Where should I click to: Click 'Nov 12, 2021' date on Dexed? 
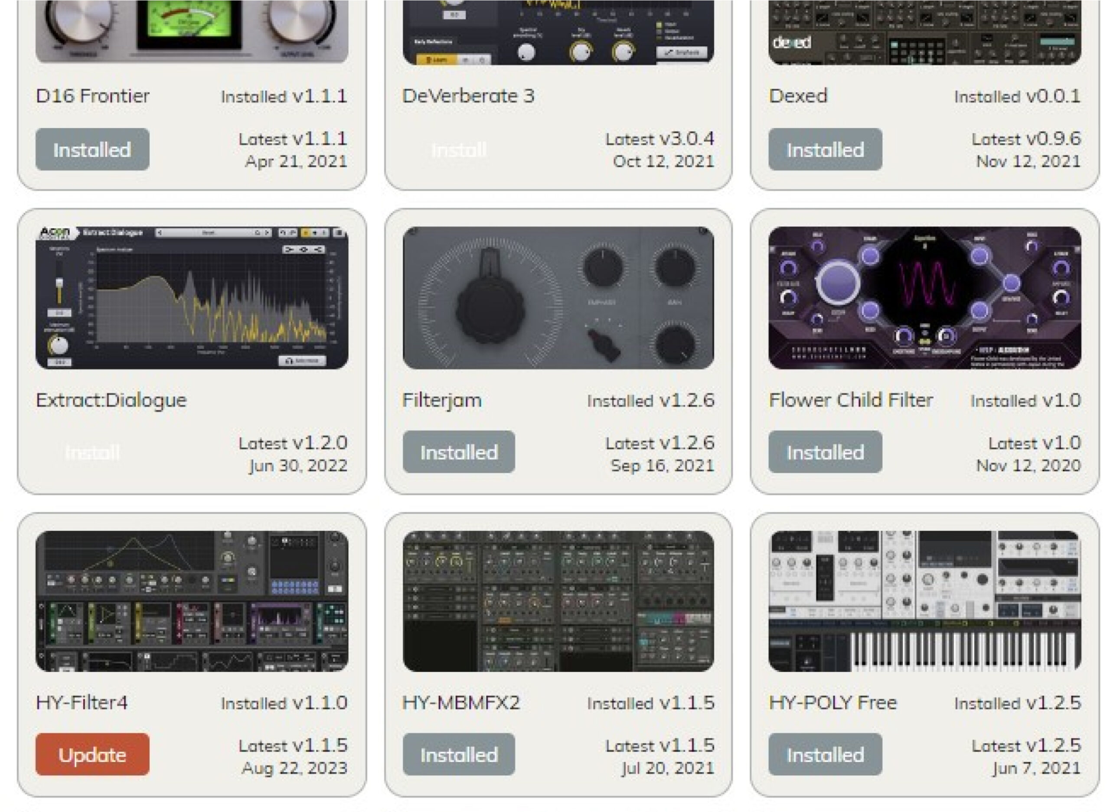click(1028, 162)
